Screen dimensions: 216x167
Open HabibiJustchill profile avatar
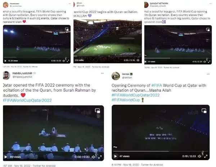click(6, 75)
